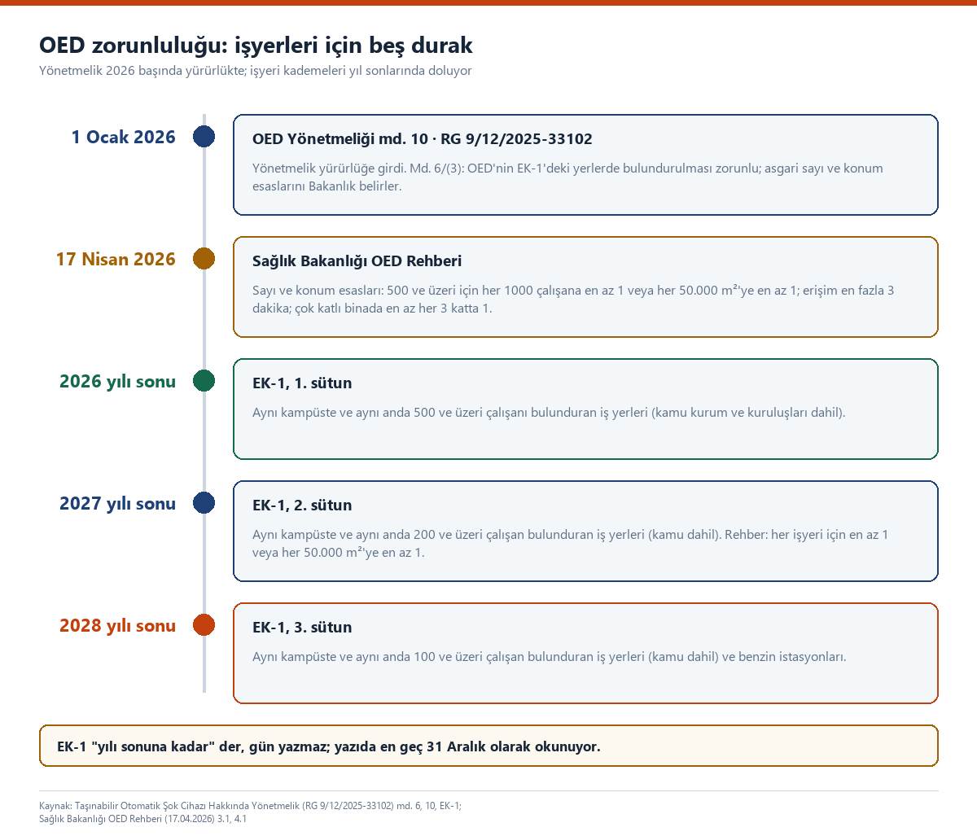Select the label "2027 yılı sonu"
This screenshot has width=977, height=836.
tap(117, 503)
